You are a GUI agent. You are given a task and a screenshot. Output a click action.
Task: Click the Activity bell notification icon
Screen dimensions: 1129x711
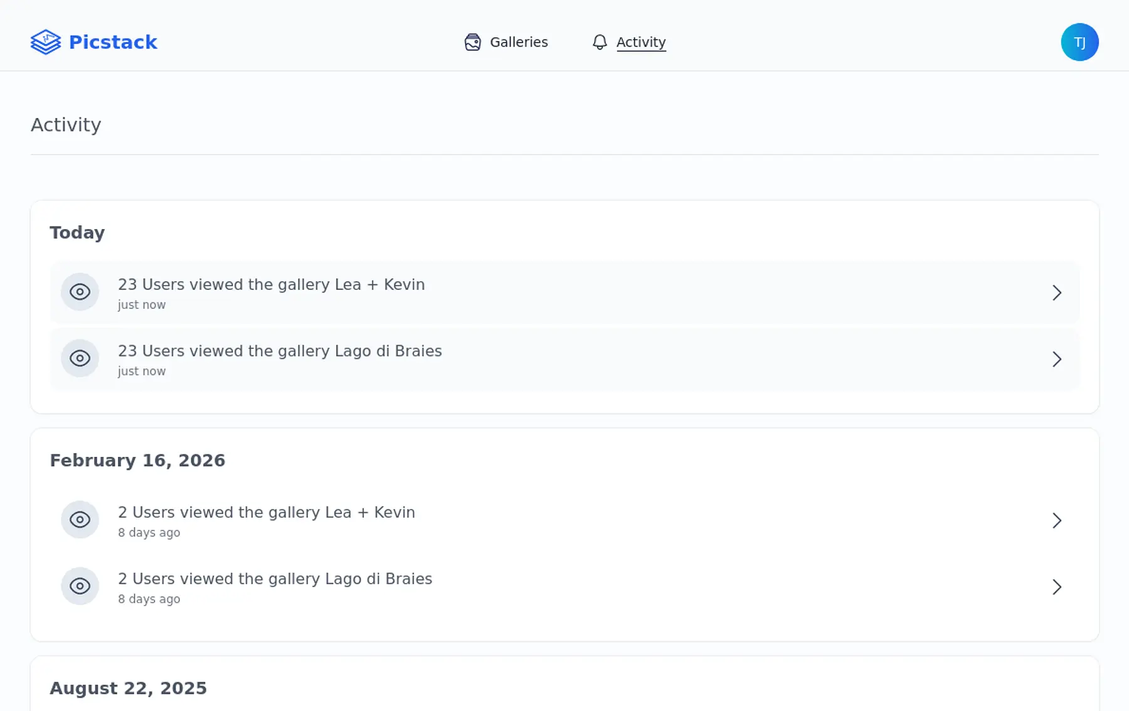click(x=599, y=42)
